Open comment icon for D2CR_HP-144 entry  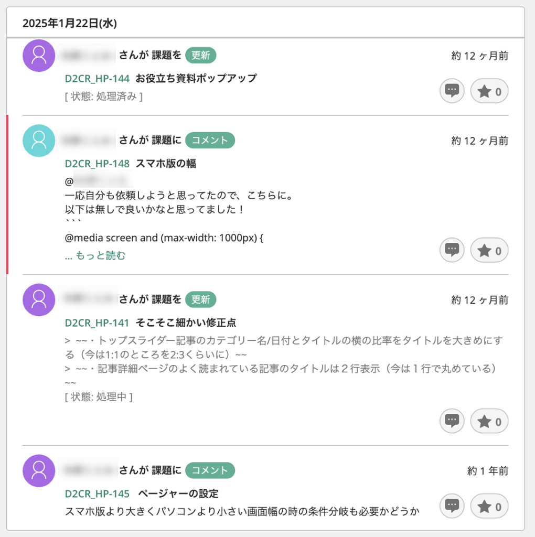pos(452,92)
